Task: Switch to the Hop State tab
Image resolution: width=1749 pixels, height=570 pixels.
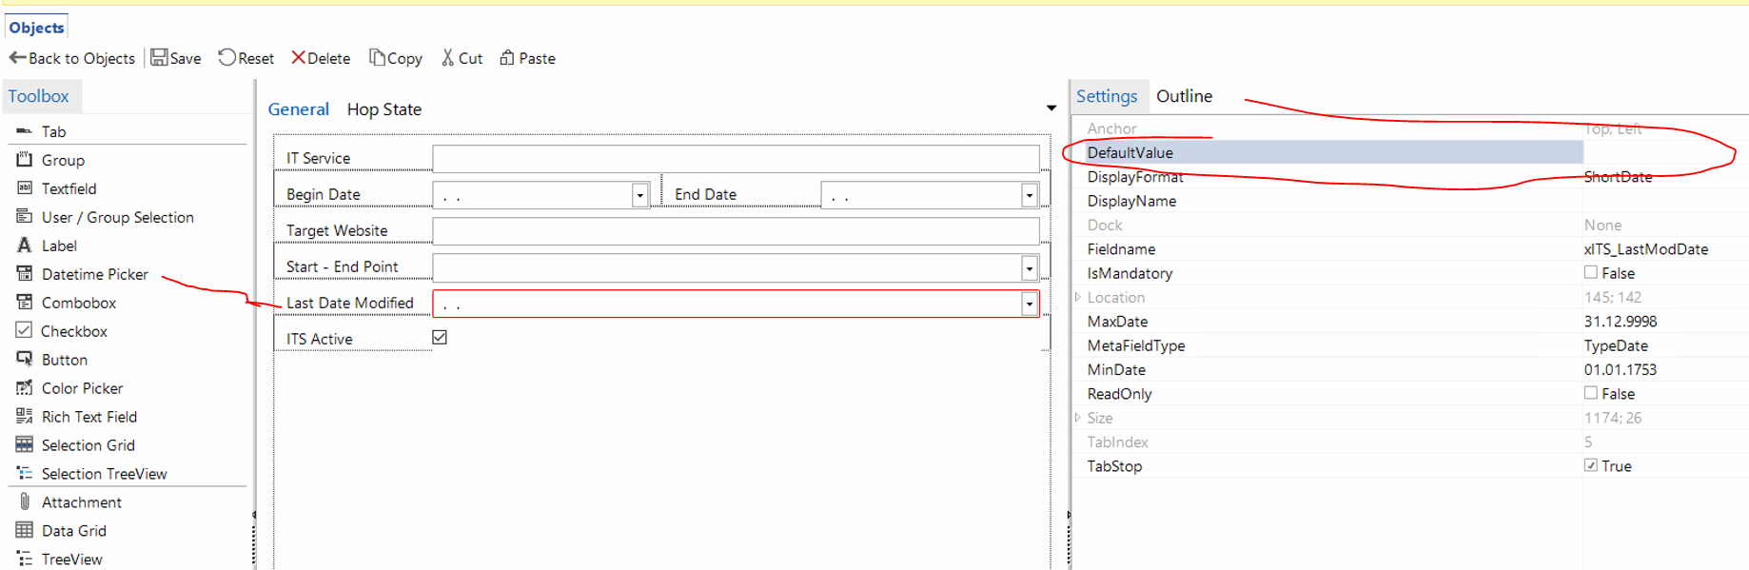Action: coord(383,109)
